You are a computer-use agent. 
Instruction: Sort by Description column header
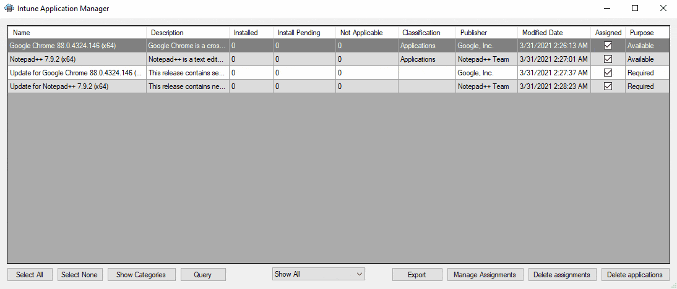click(188, 33)
